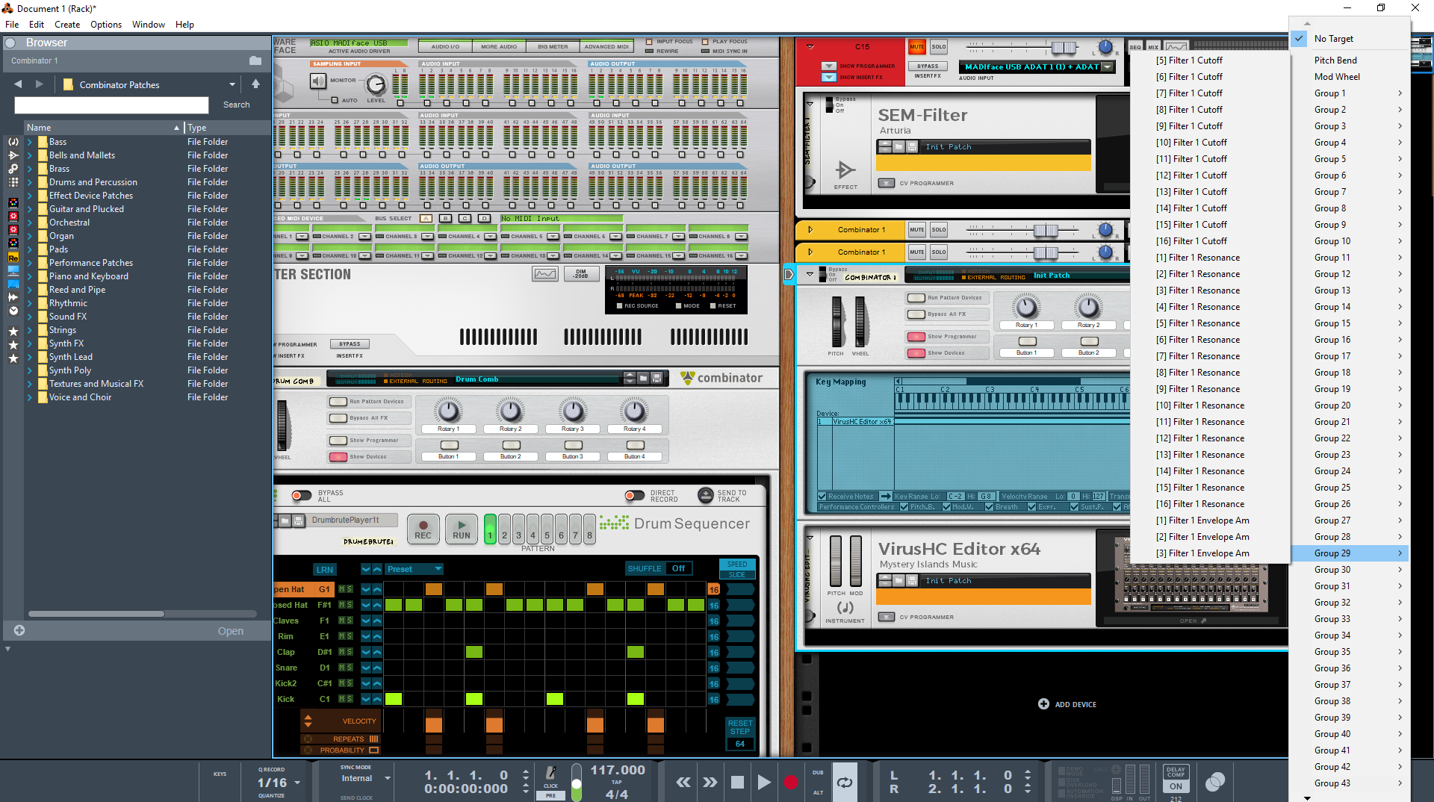Go back in browser history
This screenshot has width=1434, height=802.
(18, 84)
